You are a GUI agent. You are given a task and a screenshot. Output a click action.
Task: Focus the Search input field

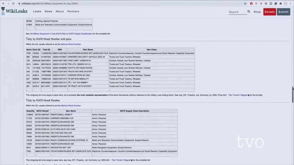[238, 12]
